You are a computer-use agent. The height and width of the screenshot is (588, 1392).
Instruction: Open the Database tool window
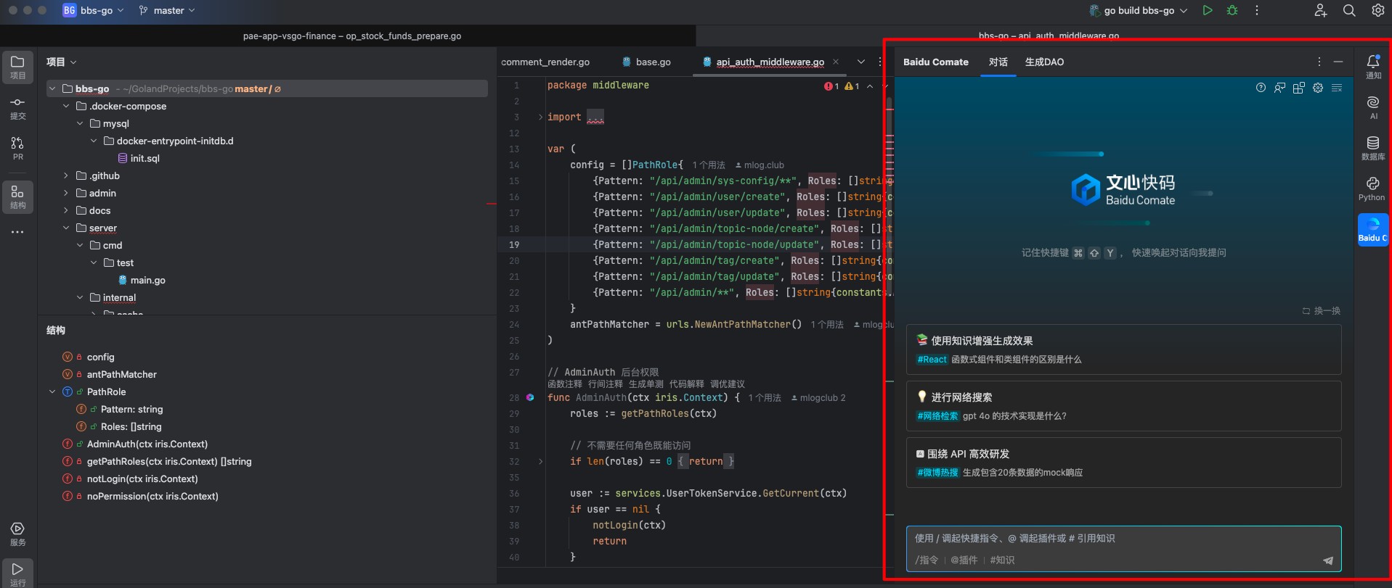[x=1373, y=148]
